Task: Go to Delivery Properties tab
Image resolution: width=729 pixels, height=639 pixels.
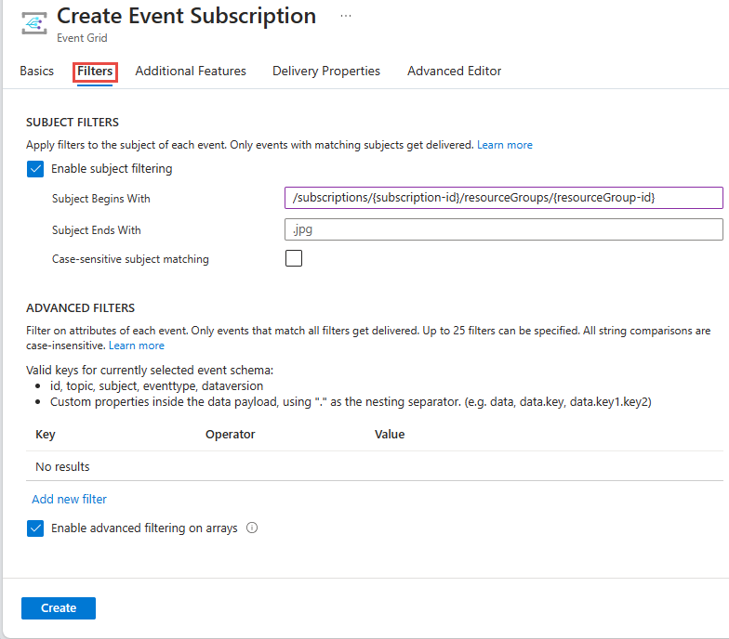Action: 326,71
